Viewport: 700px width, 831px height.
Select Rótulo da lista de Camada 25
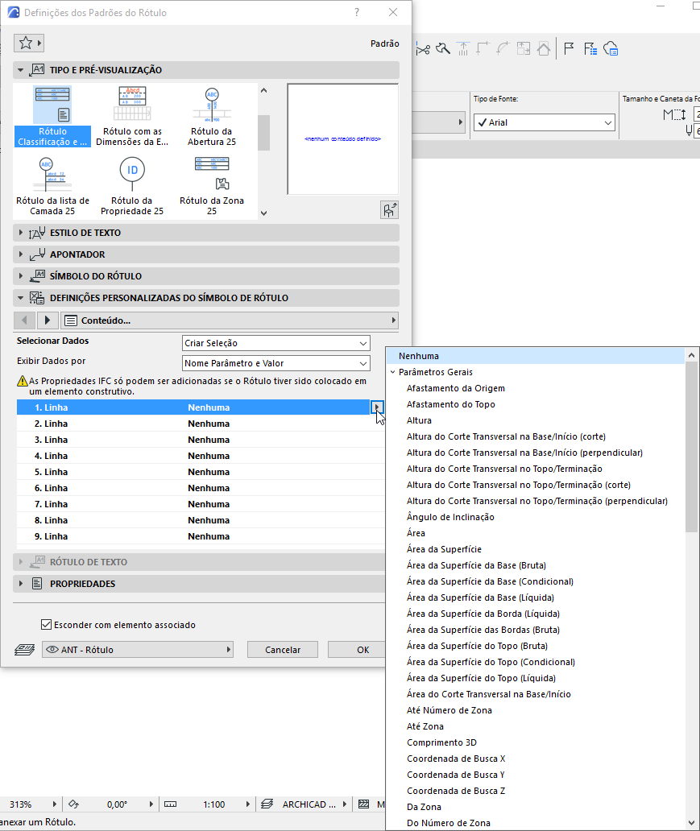coord(52,187)
